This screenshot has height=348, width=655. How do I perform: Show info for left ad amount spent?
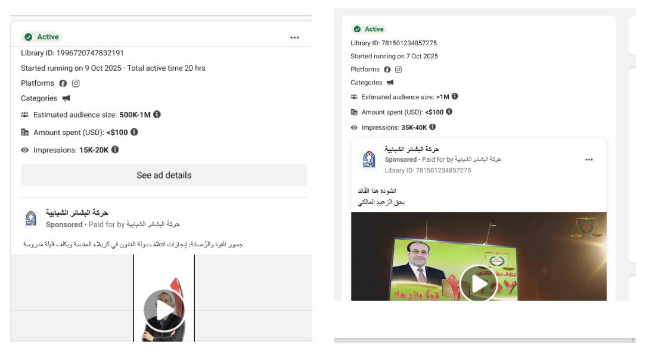point(134,131)
